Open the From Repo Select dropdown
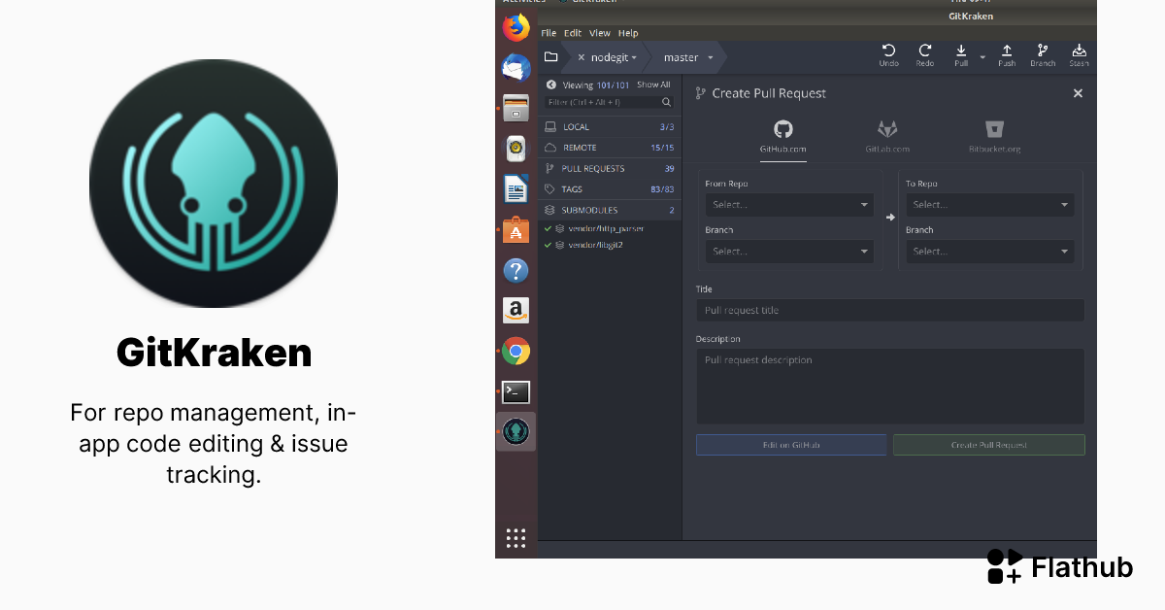Image resolution: width=1165 pixels, height=610 pixels. pyautogui.click(x=788, y=205)
